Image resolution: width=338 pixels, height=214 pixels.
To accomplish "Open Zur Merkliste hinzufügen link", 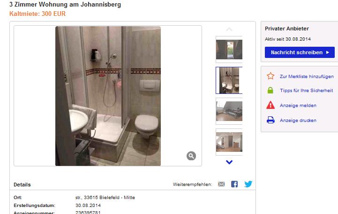I will pyautogui.click(x=307, y=77).
